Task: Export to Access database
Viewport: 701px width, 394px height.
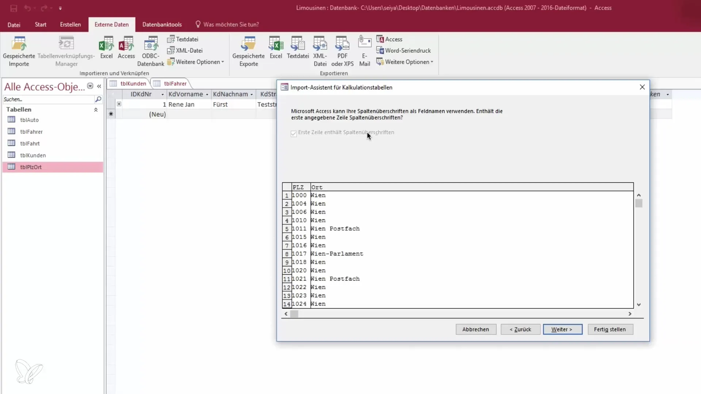Action: [389, 39]
